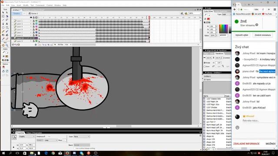278x156 pixels.
Task: Select the Pencil tool
Action: pyautogui.click(x=3, y=31)
